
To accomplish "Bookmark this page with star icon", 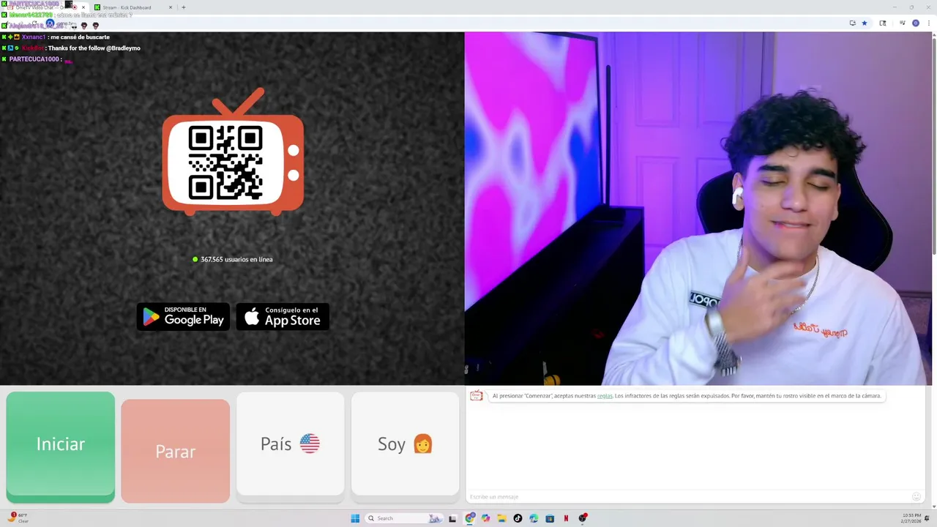I will (865, 23).
